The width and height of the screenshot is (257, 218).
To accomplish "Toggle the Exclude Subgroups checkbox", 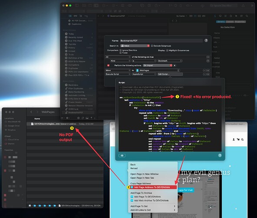I will click(152, 46).
